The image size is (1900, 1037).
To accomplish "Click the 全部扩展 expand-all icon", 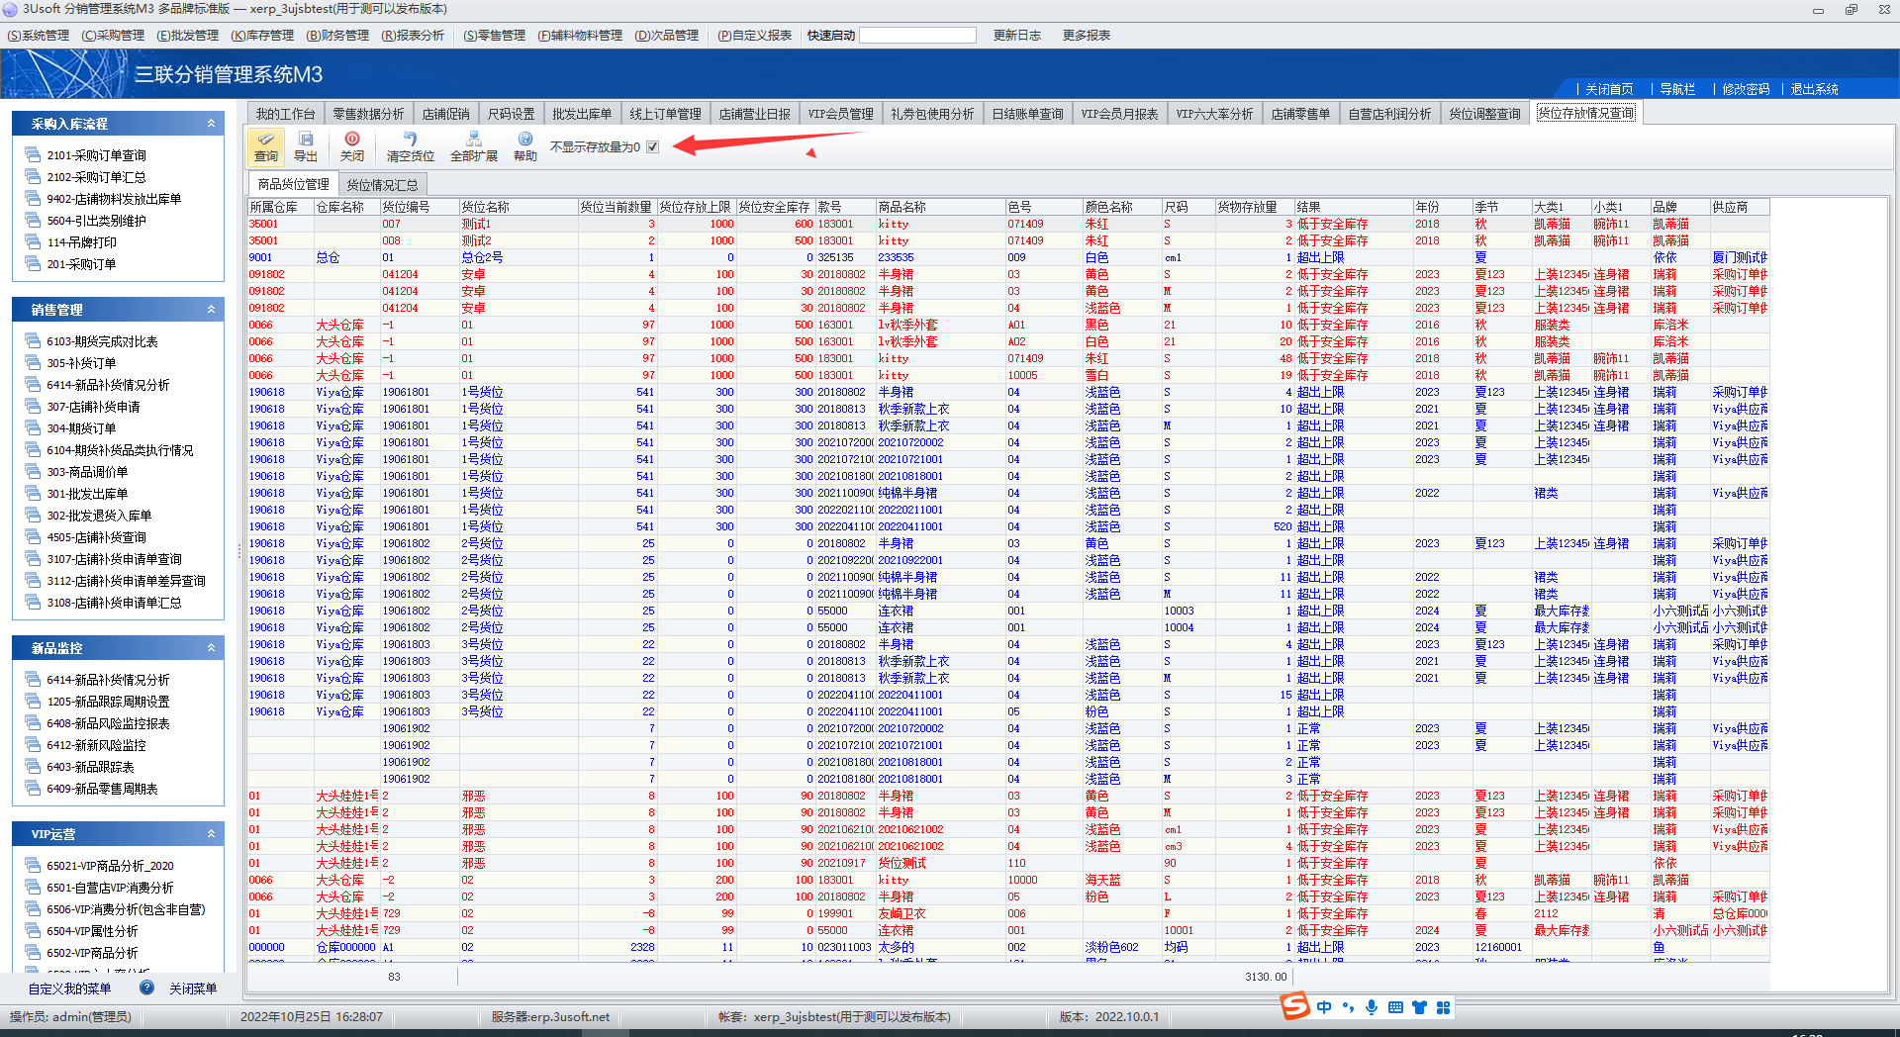I will pos(473,146).
